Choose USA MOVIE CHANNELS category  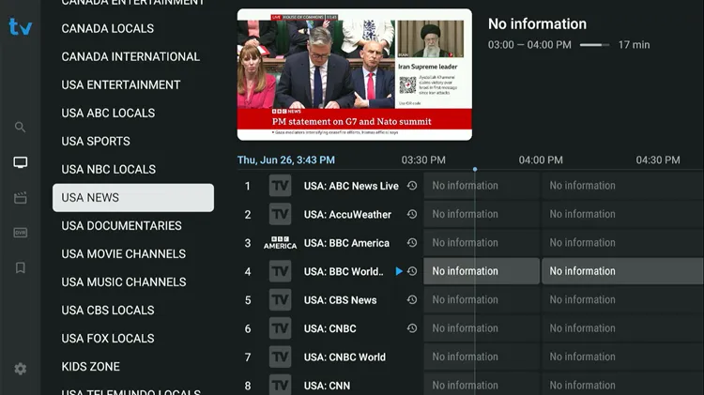(124, 254)
